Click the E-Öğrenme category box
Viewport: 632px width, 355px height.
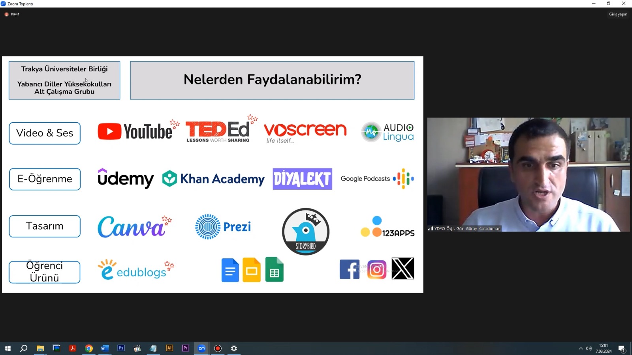click(x=45, y=179)
